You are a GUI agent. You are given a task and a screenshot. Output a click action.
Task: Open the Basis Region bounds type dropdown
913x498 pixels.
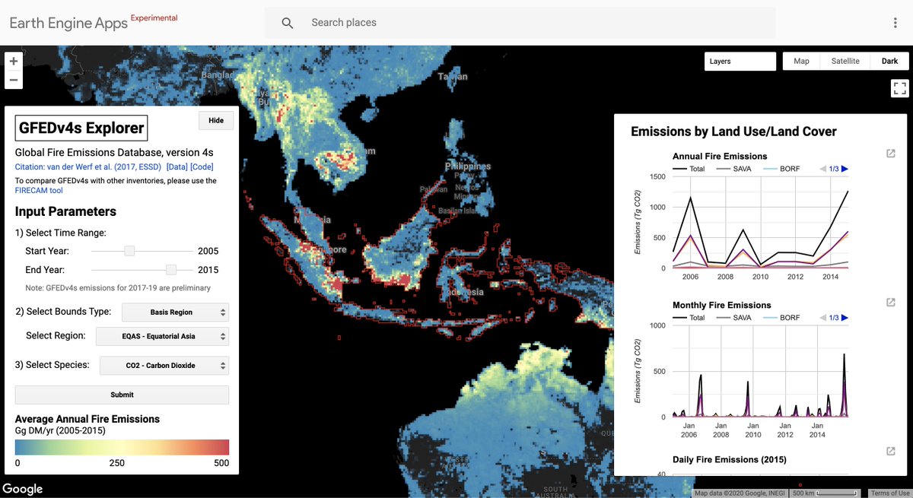click(x=175, y=312)
